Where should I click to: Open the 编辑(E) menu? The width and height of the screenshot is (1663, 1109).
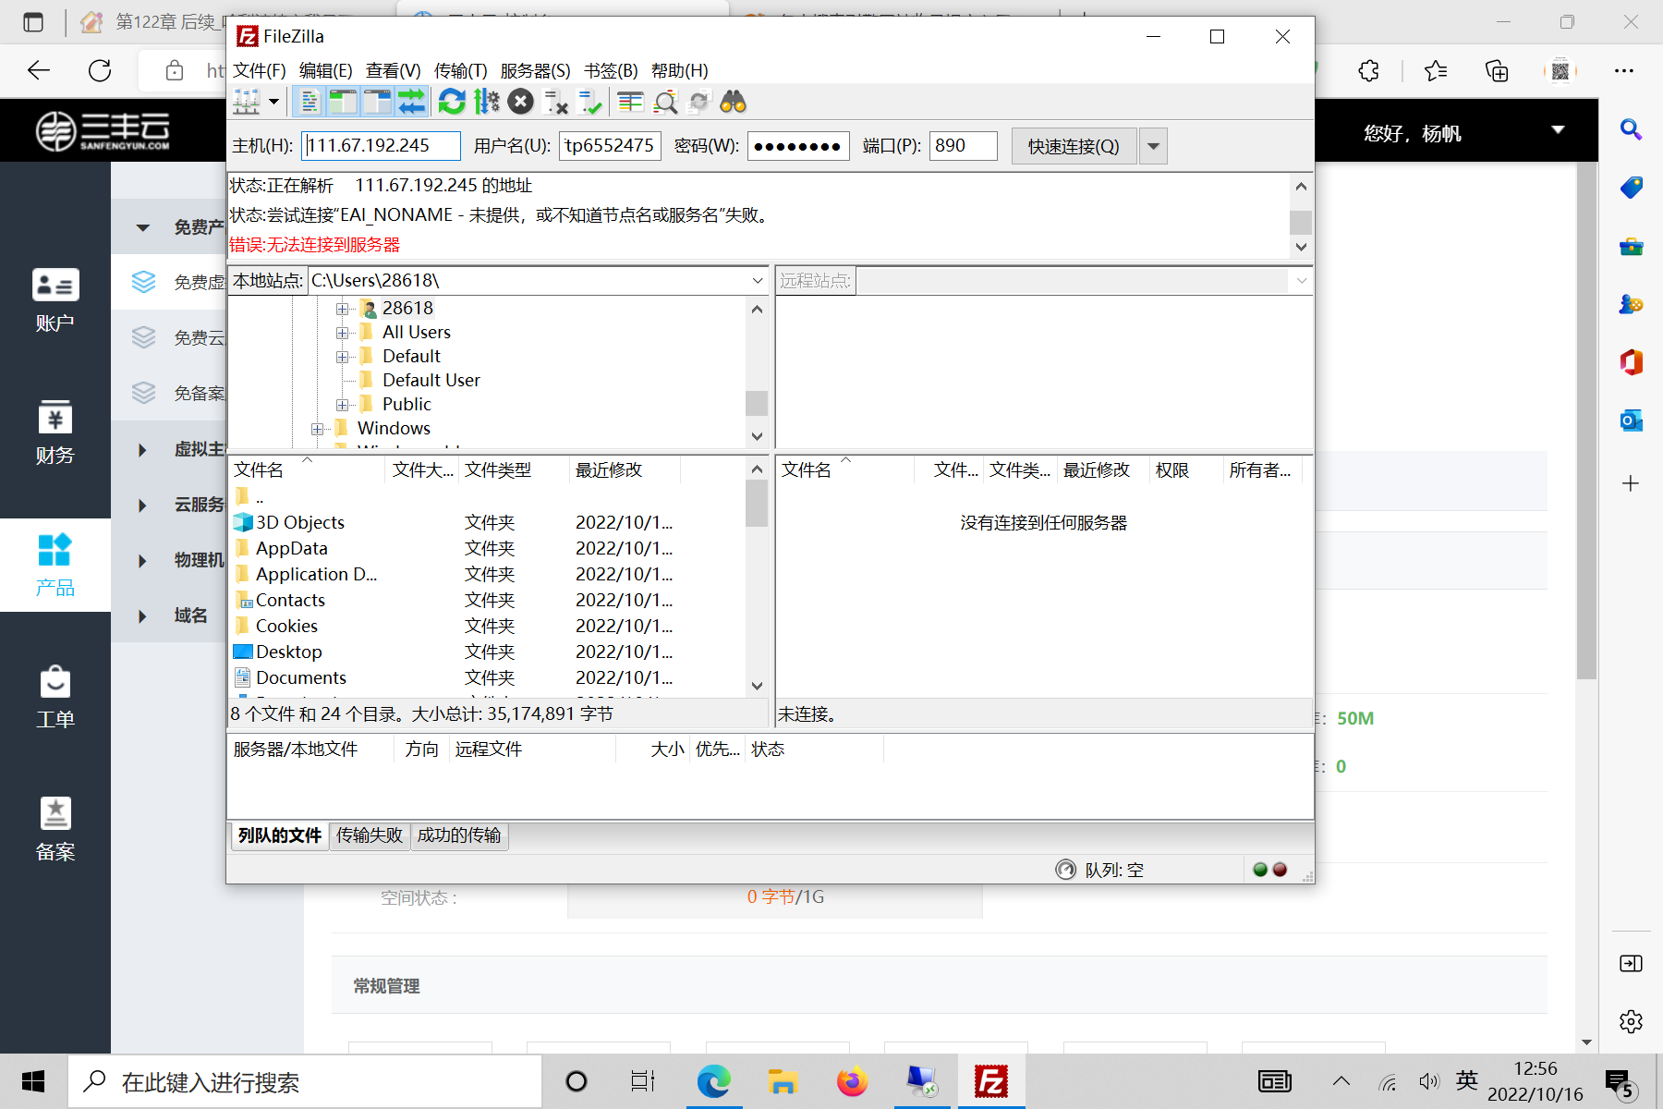[x=325, y=70]
